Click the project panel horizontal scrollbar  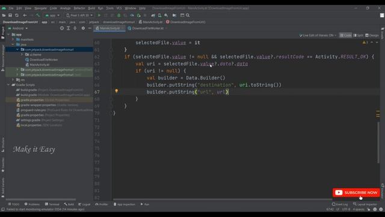click(x=40, y=200)
